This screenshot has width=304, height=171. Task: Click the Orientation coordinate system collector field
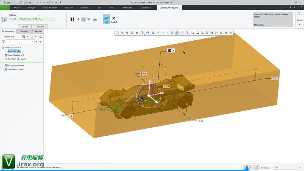tap(37, 19)
